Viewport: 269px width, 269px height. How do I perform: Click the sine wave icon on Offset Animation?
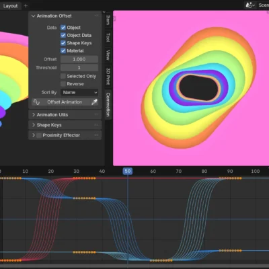[36, 102]
